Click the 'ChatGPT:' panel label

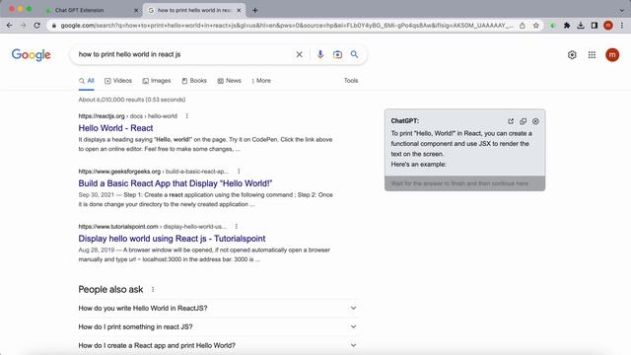pyautogui.click(x=405, y=120)
